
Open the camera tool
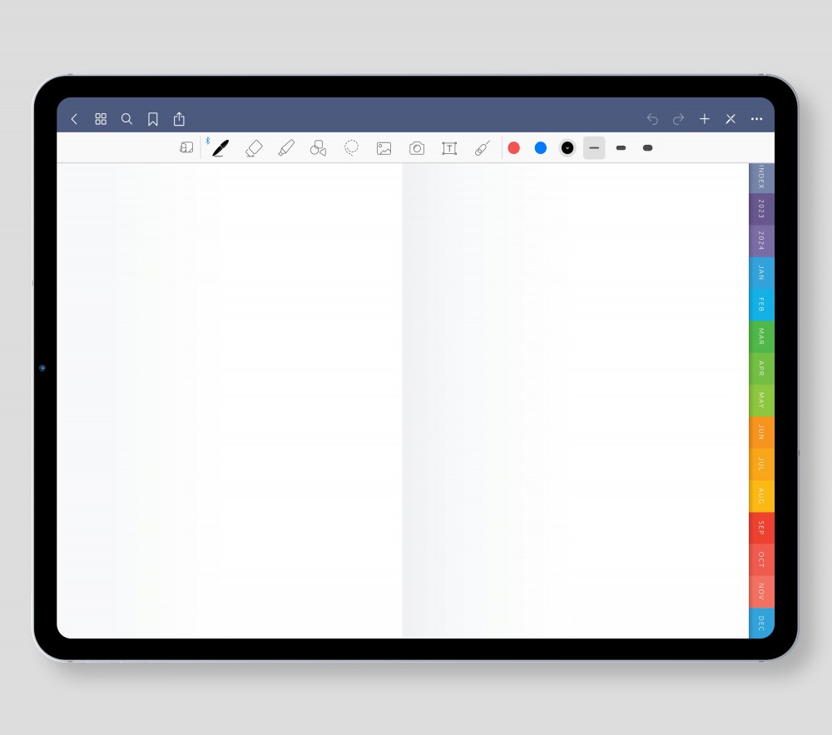417,148
